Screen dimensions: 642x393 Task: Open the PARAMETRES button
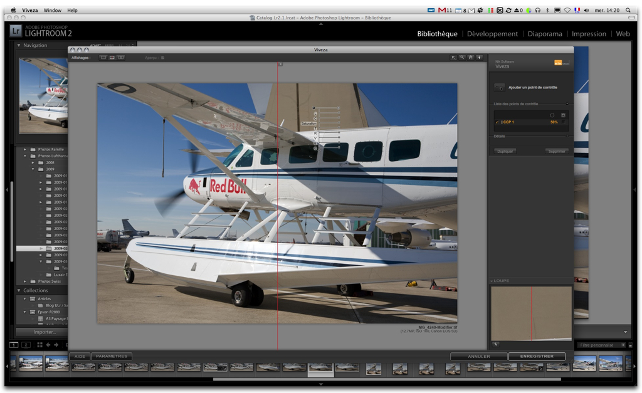click(x=112, y=357)
